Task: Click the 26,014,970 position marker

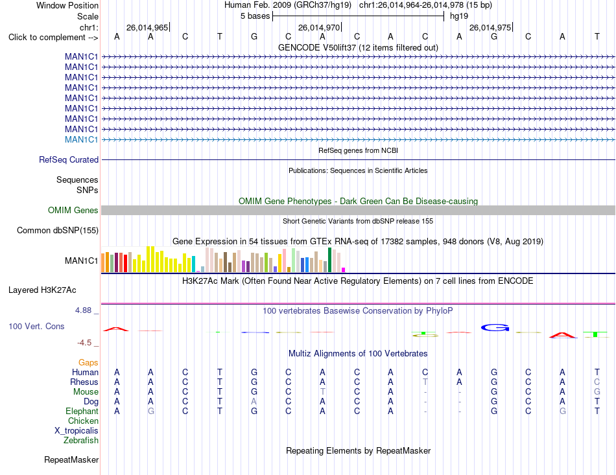Action: (x=319, y=27)
